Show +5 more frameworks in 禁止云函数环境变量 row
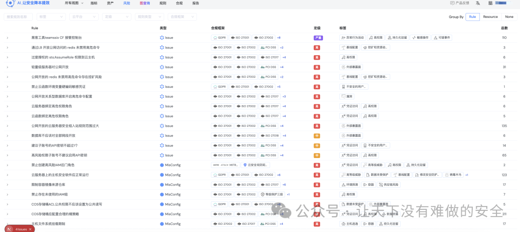520x232 pixels. click(279, 87)
